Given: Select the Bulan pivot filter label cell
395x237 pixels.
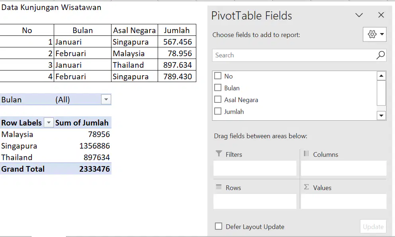Looking at the screenshot, I should [27, 100].
